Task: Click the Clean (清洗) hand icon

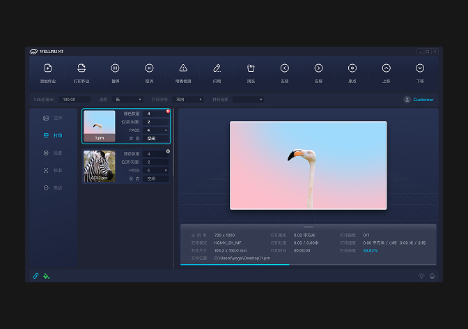Action: [251, 68]
